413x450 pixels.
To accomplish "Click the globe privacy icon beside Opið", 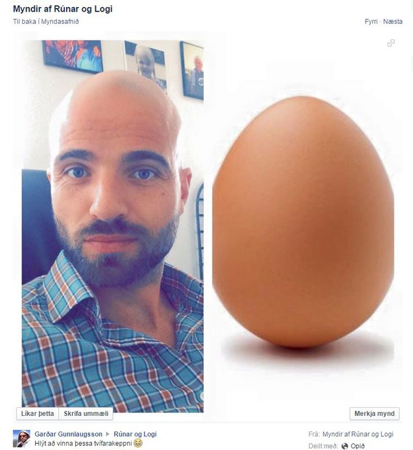I will pyautogui.click(x=345, y=446).
